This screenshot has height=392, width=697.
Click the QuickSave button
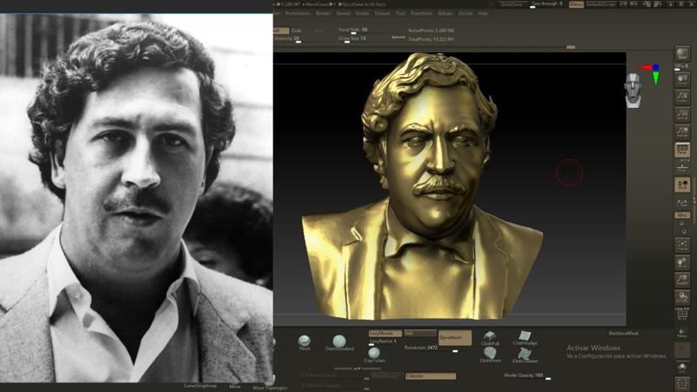tap(511, 4)
